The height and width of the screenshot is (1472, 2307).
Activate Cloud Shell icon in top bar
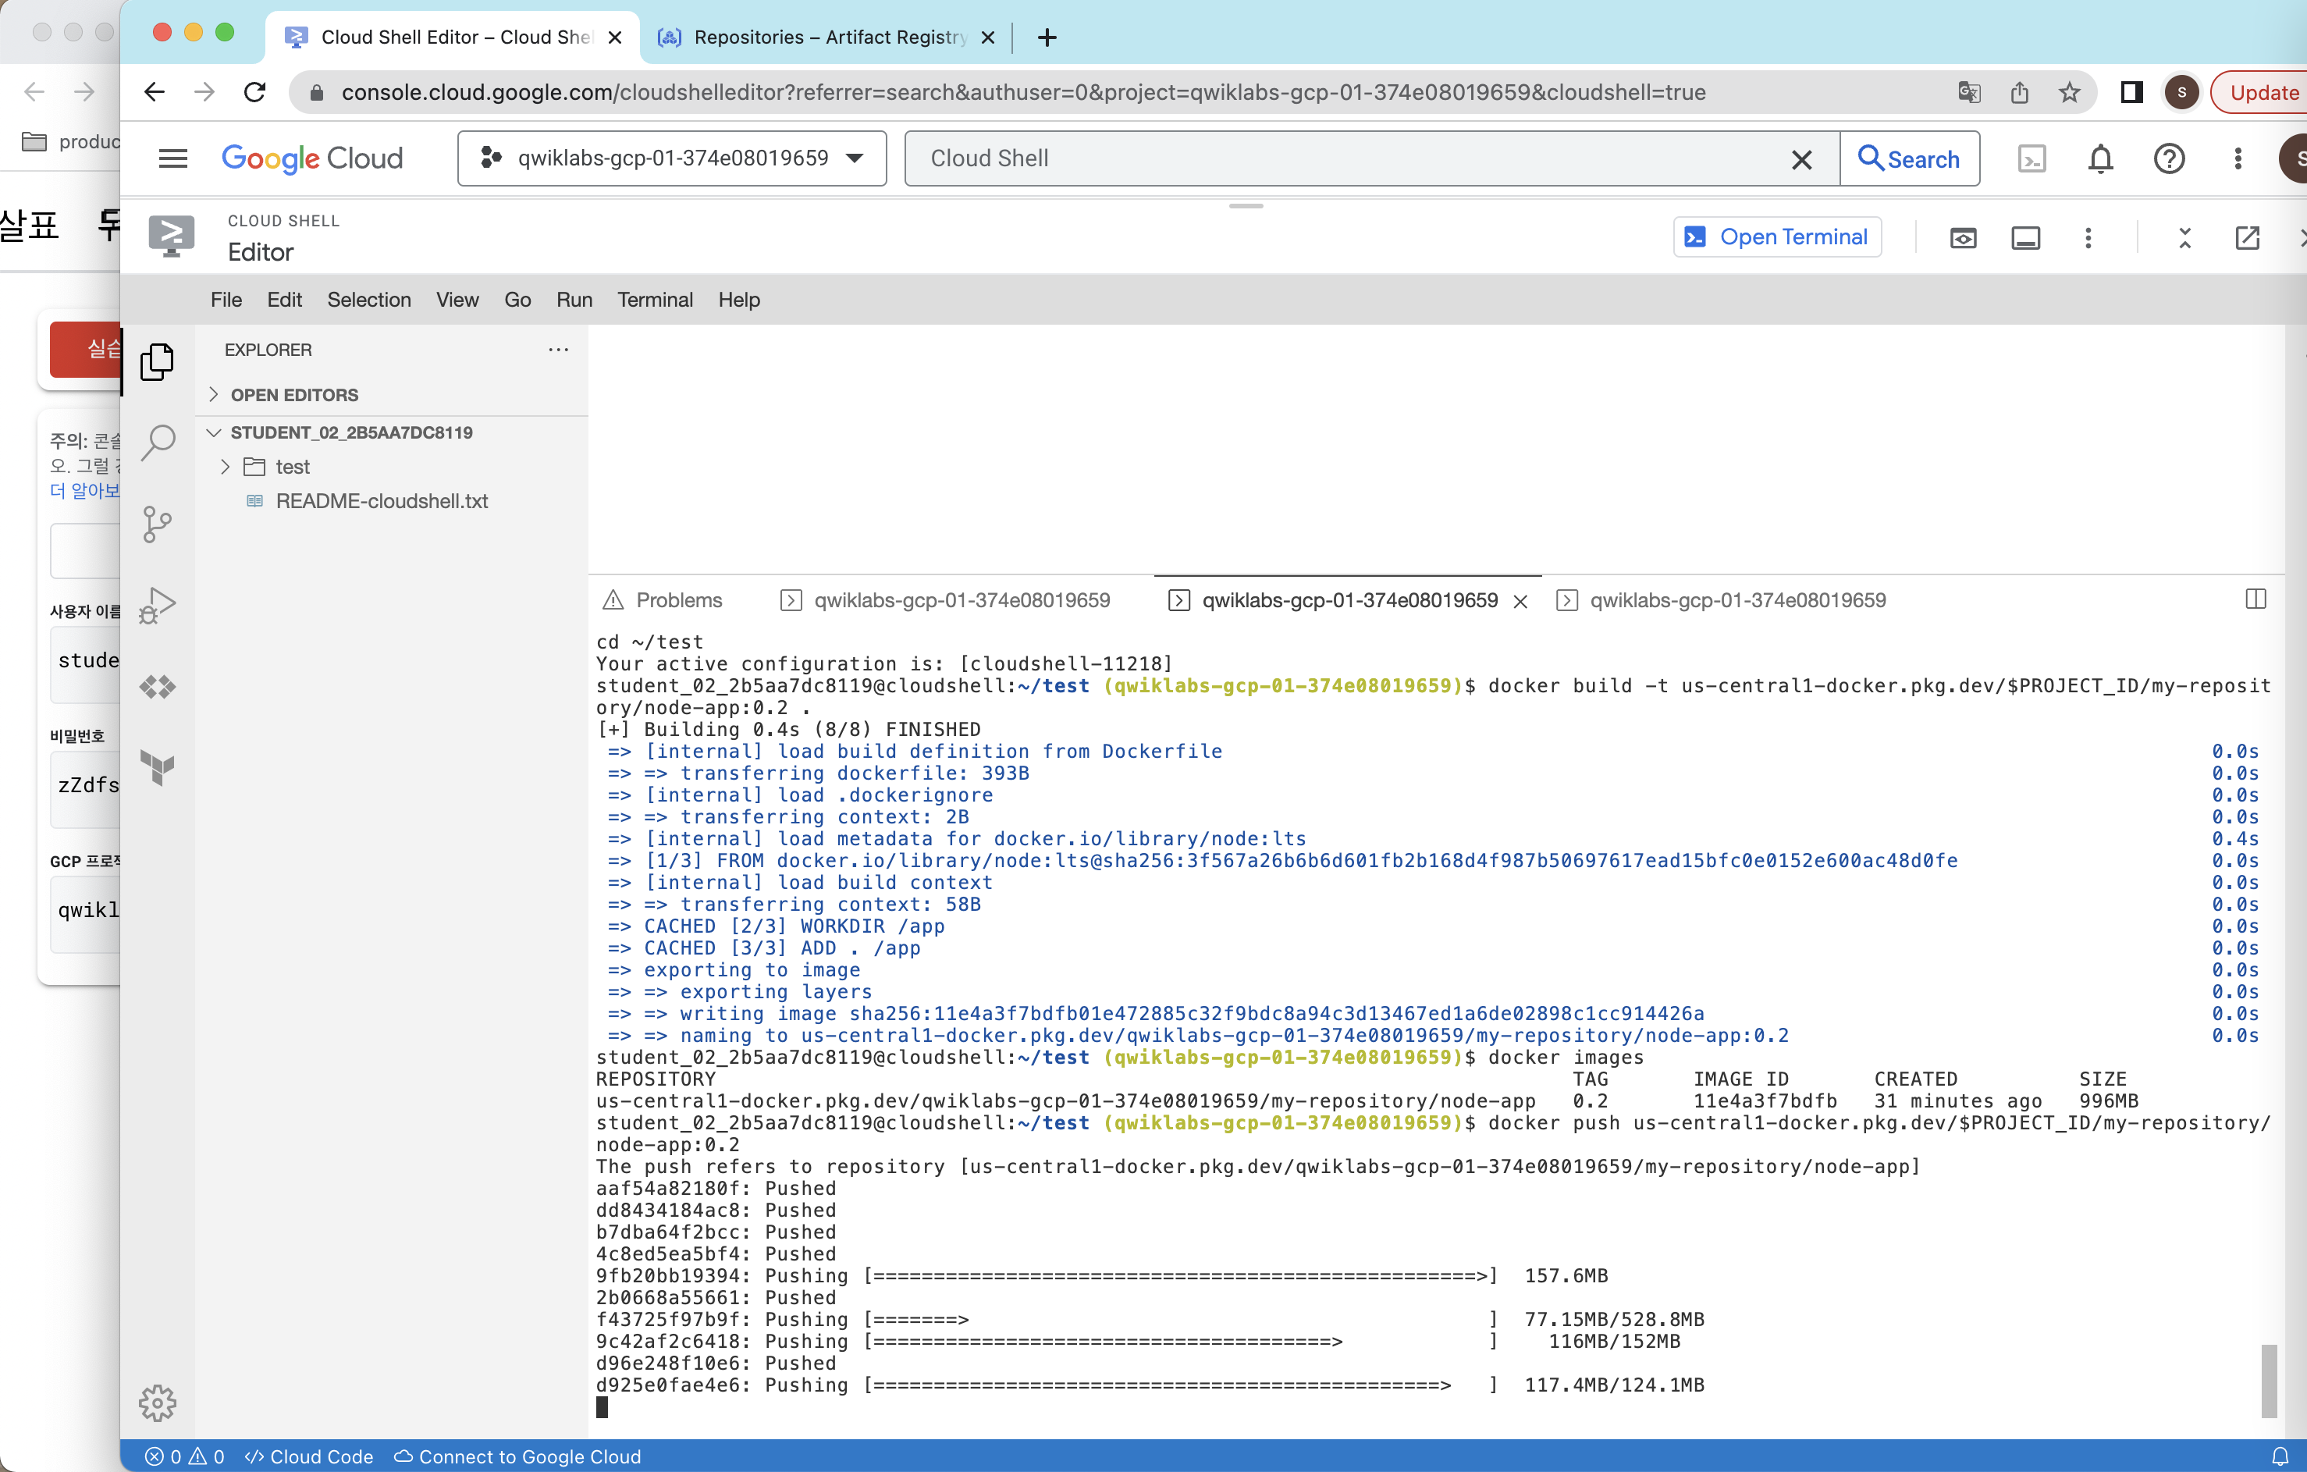[x=2031, y=158]
